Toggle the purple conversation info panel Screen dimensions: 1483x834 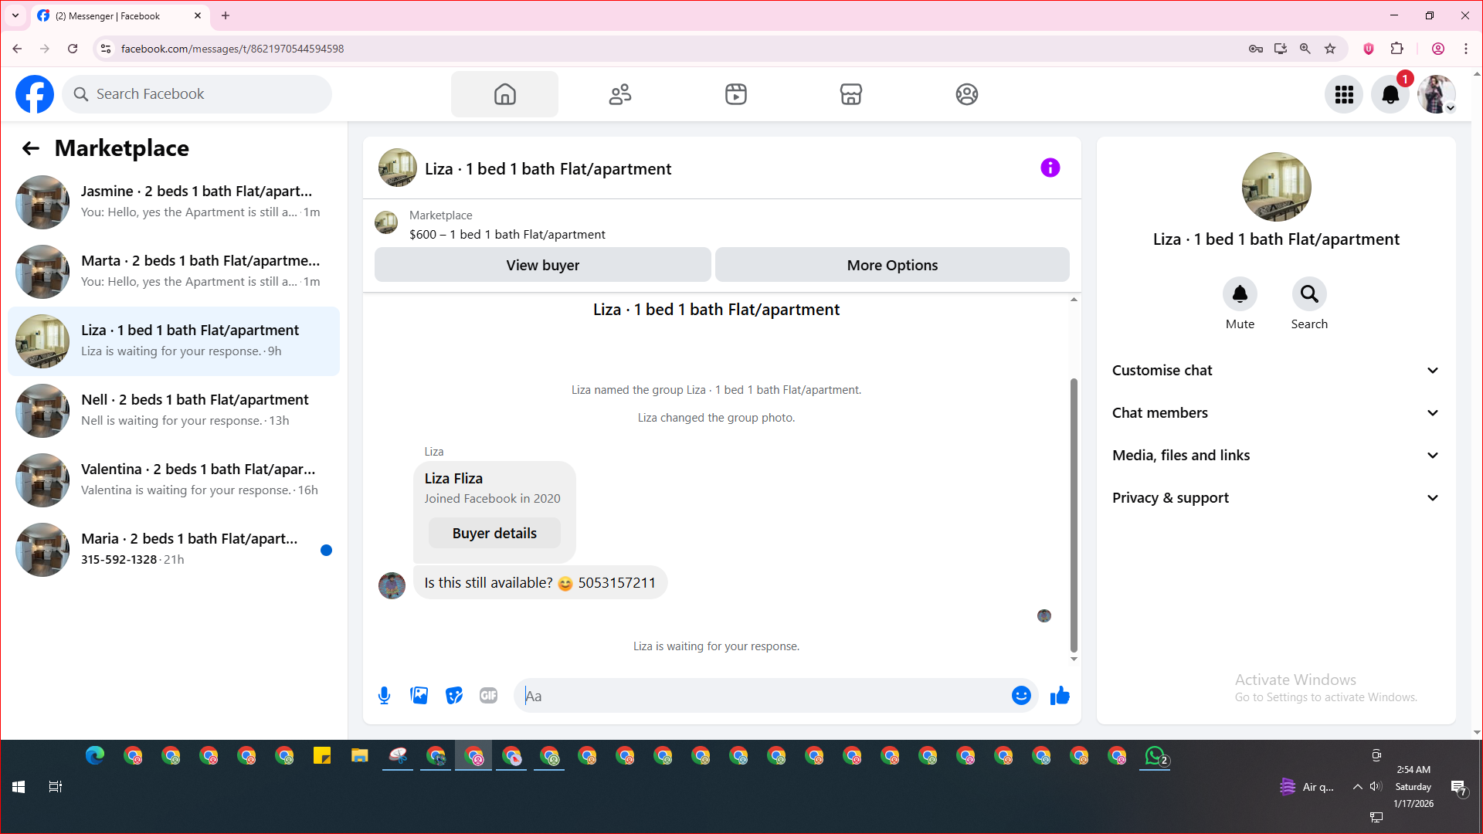(x=1050, y=168)
